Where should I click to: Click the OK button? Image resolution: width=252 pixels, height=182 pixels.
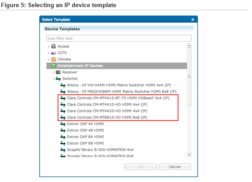[x=140, y=167]
